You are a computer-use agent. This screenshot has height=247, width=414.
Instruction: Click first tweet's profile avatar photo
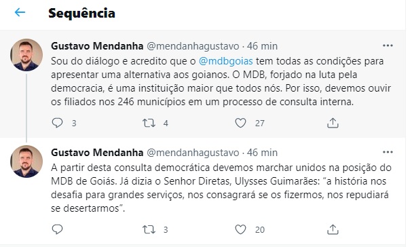(26, 55)
